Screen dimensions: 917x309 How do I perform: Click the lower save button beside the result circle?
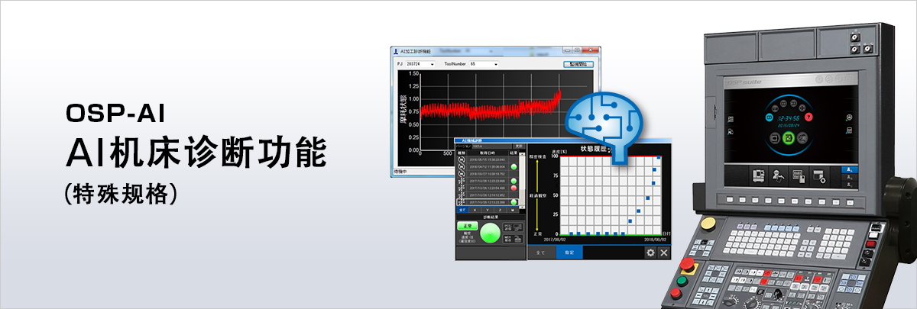coord(514,240)
